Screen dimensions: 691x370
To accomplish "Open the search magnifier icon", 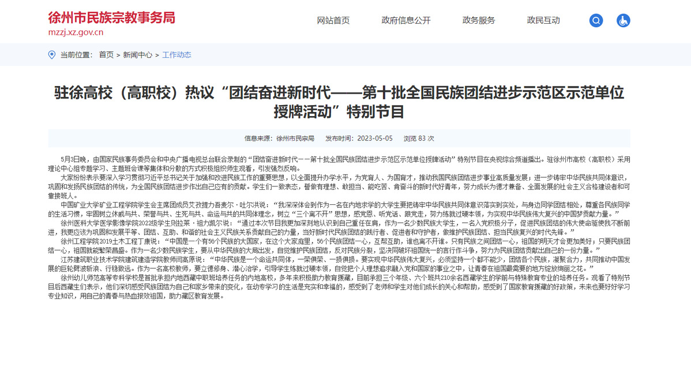I will (x=596, y=20).
